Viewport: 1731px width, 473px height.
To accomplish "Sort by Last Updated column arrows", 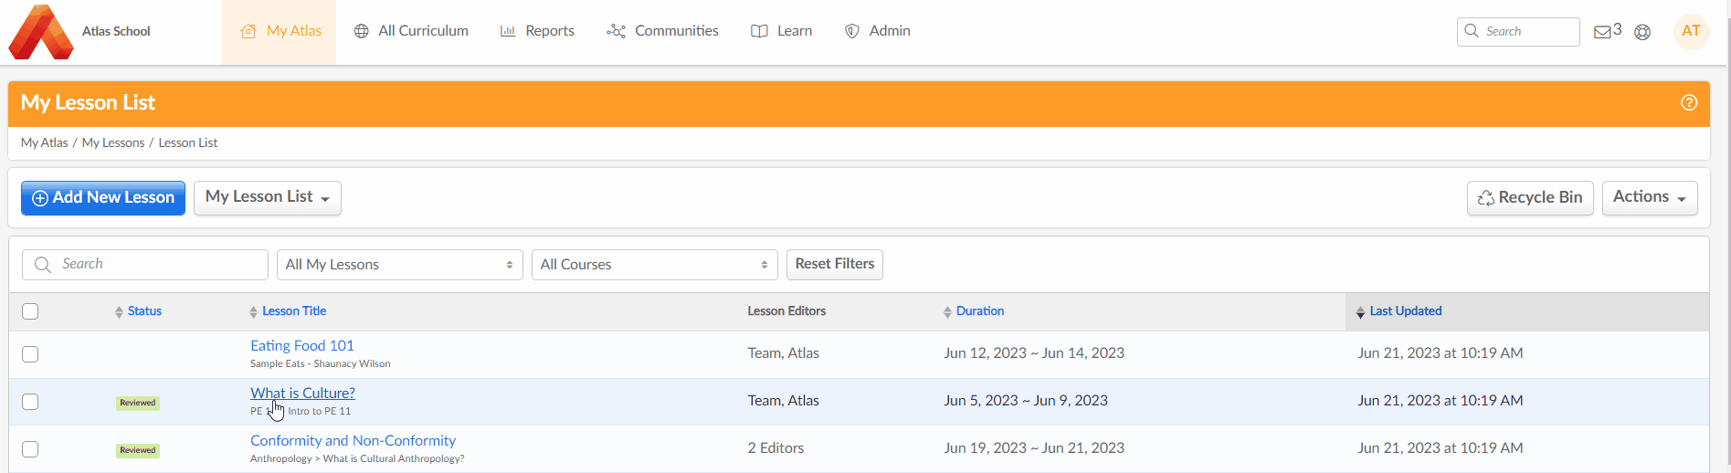I will [x=1360, y=312].
